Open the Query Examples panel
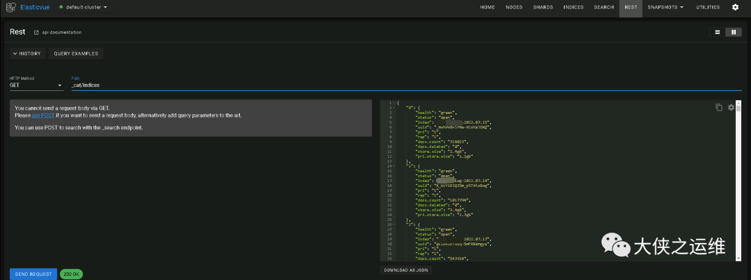This screenshot has width=751, height=280. coord(76,53)
